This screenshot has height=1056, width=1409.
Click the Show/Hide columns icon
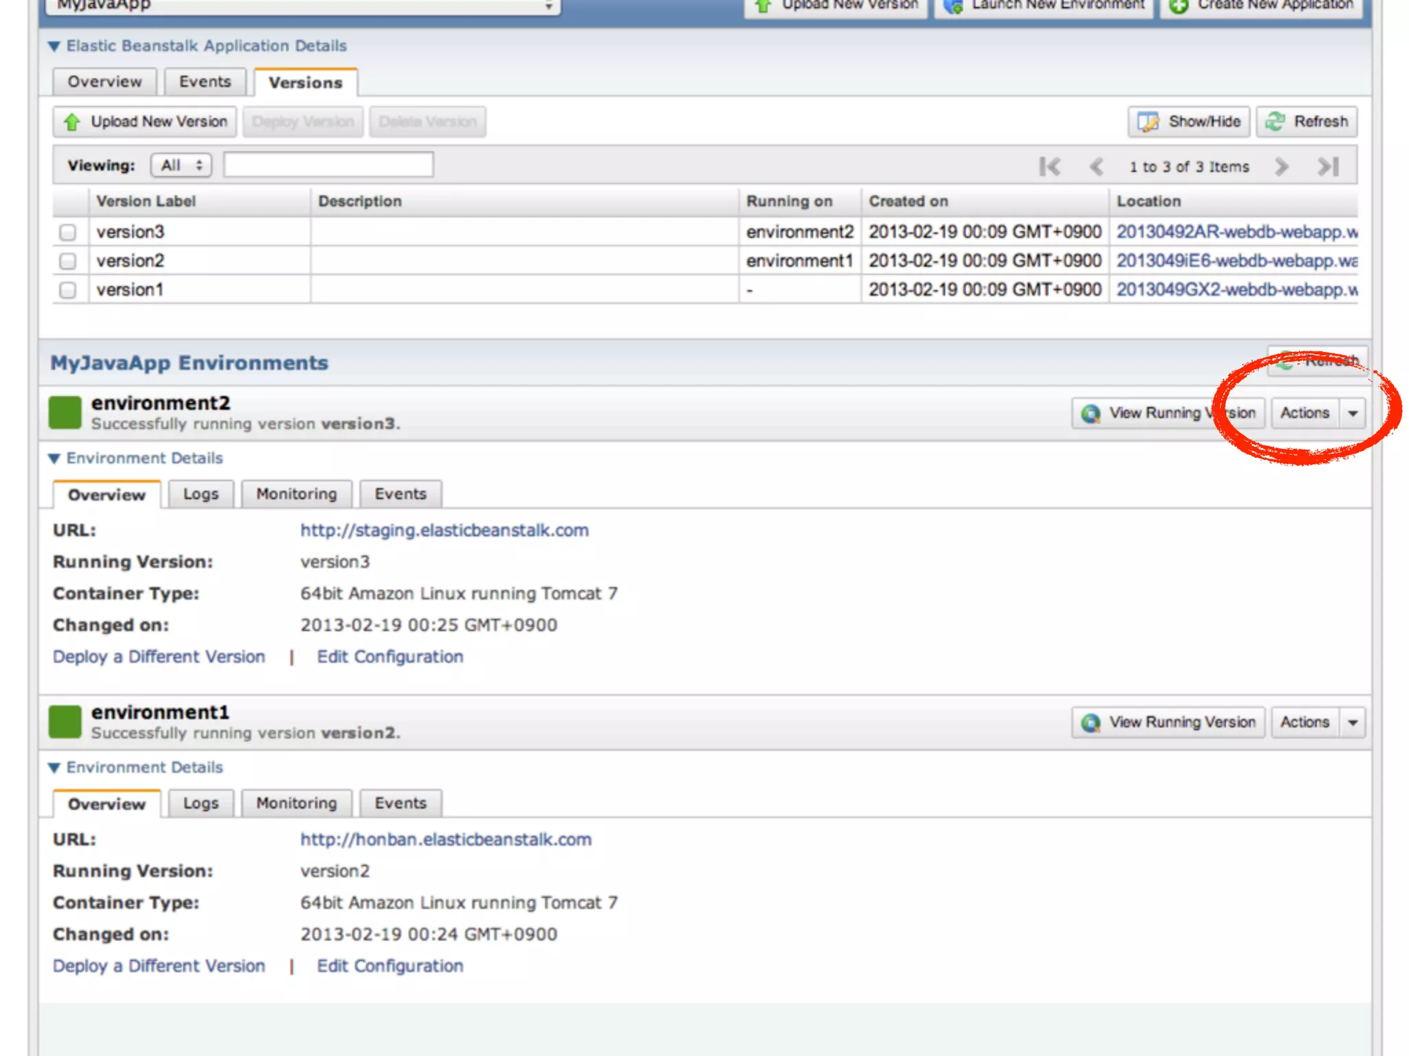click(x=1148, y=122)
